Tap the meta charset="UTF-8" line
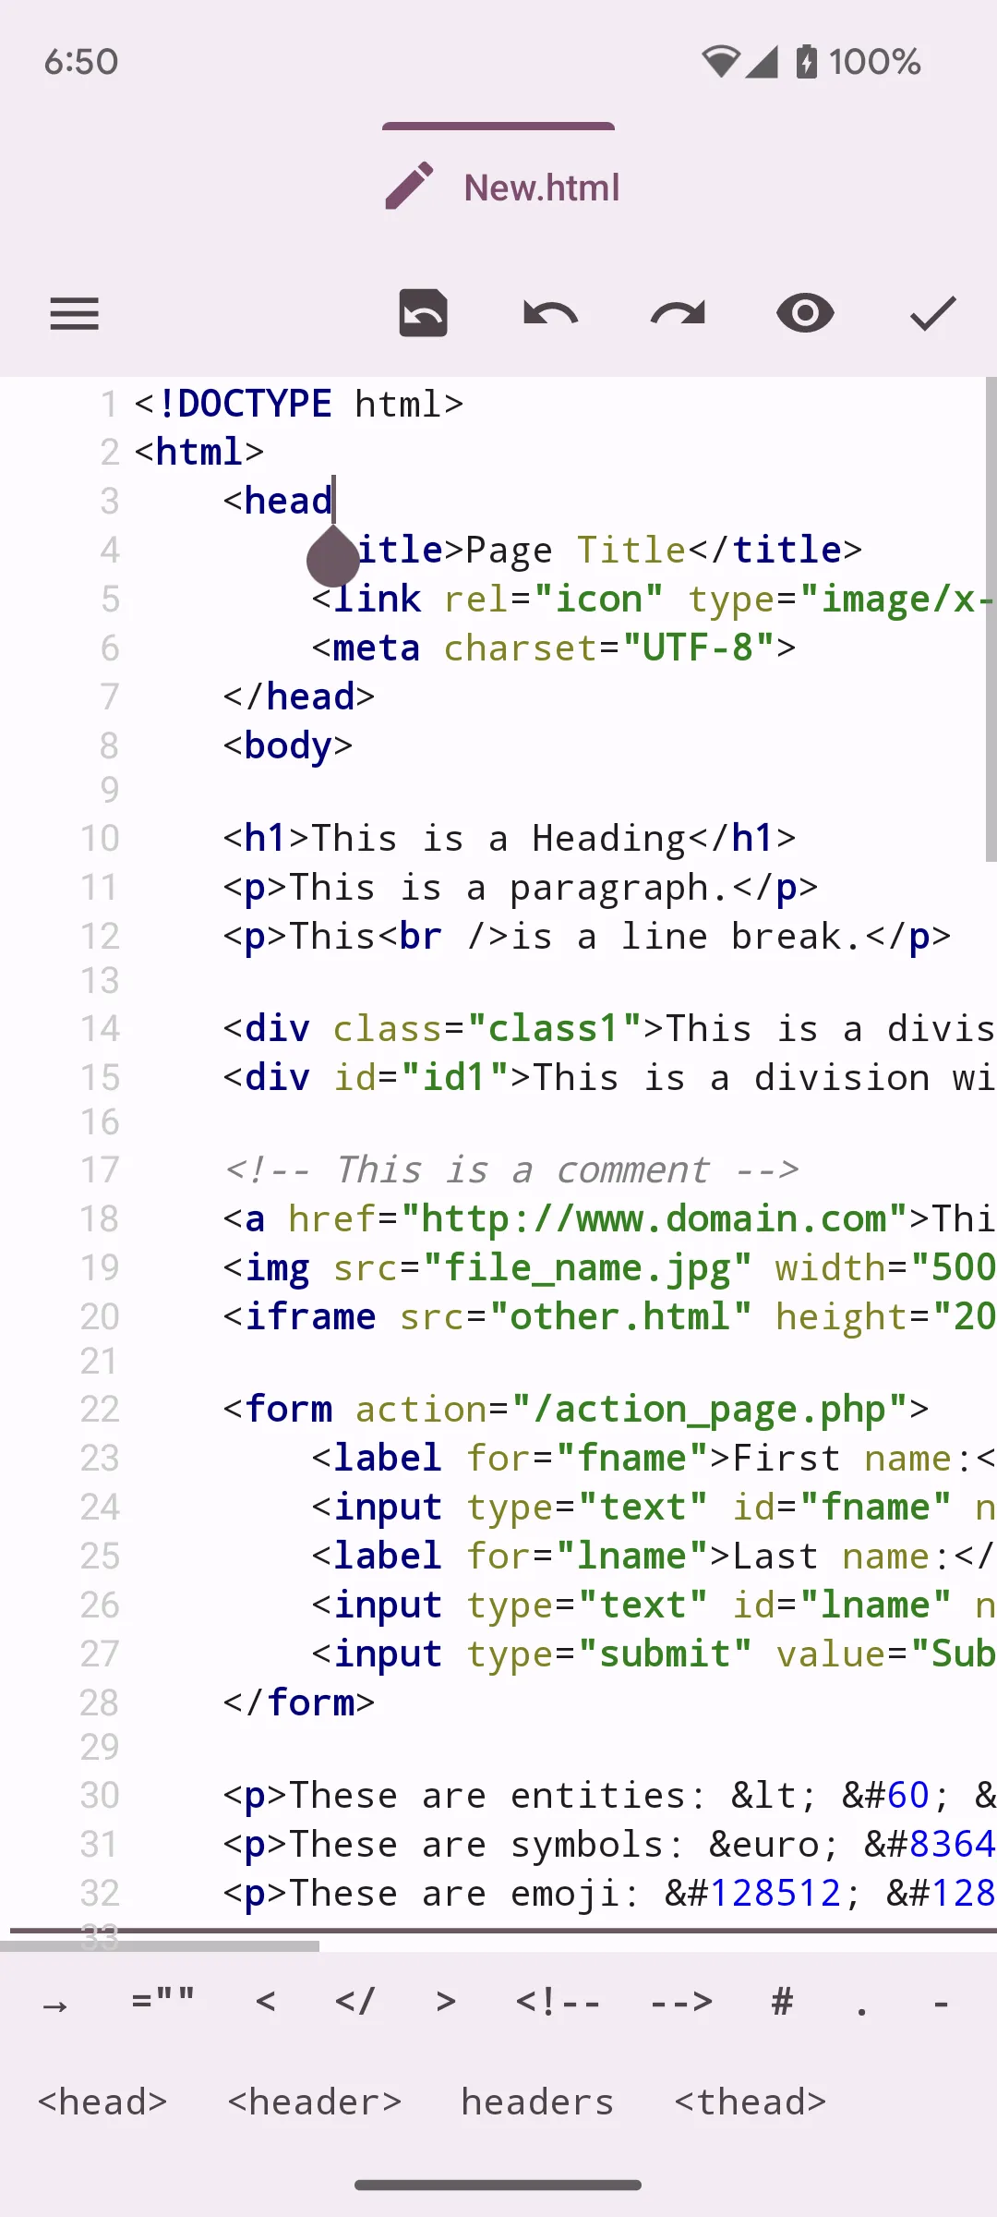Screen dimensions: 997x2217 pos(554,648)
